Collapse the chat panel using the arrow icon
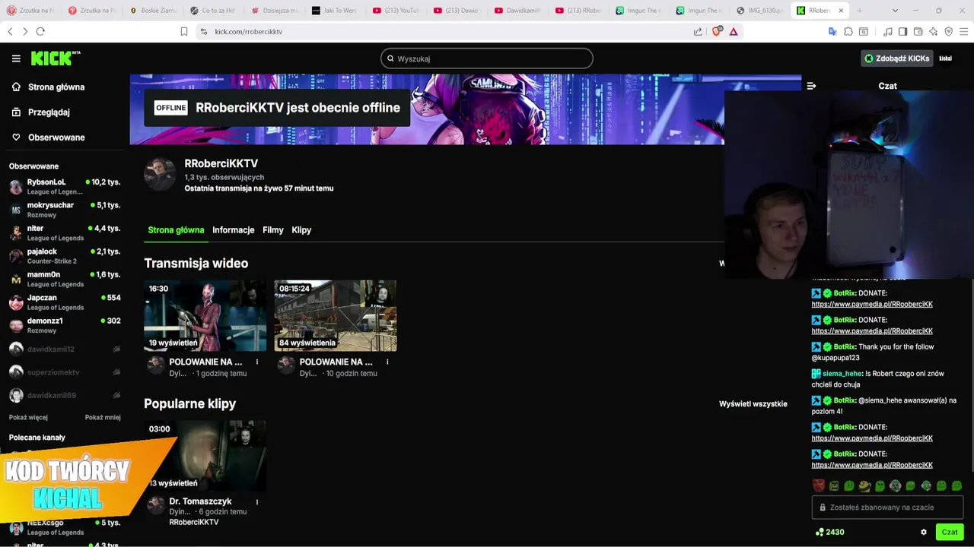The width and height of the screenshot is (974, 547). point(811,86)
